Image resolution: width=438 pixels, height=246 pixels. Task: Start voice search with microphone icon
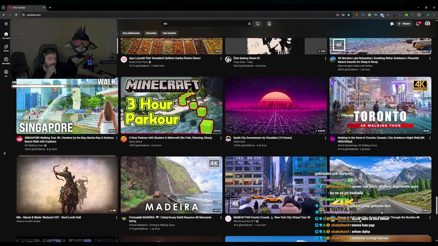pos(269,24)
